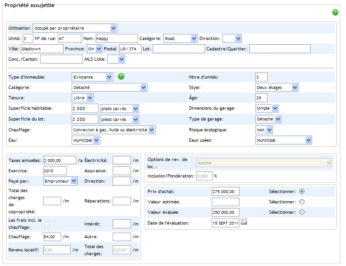Viewport: 346px width, 266px height.
Task: Click the Exercice field showing 2010
Action: tap(55, 171)
